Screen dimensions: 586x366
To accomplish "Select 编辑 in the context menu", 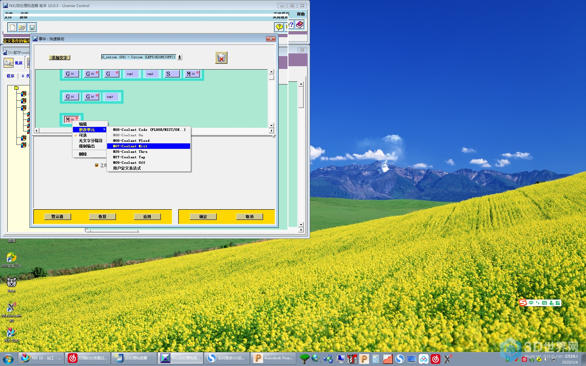I will pyautogui.click(x=90, y=124).
